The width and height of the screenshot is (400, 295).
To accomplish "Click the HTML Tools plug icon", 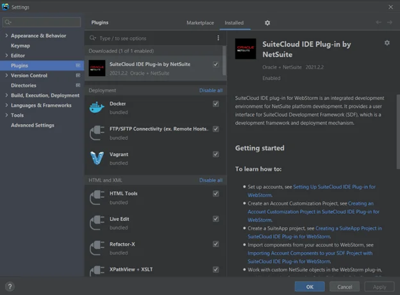I will 97,198.
